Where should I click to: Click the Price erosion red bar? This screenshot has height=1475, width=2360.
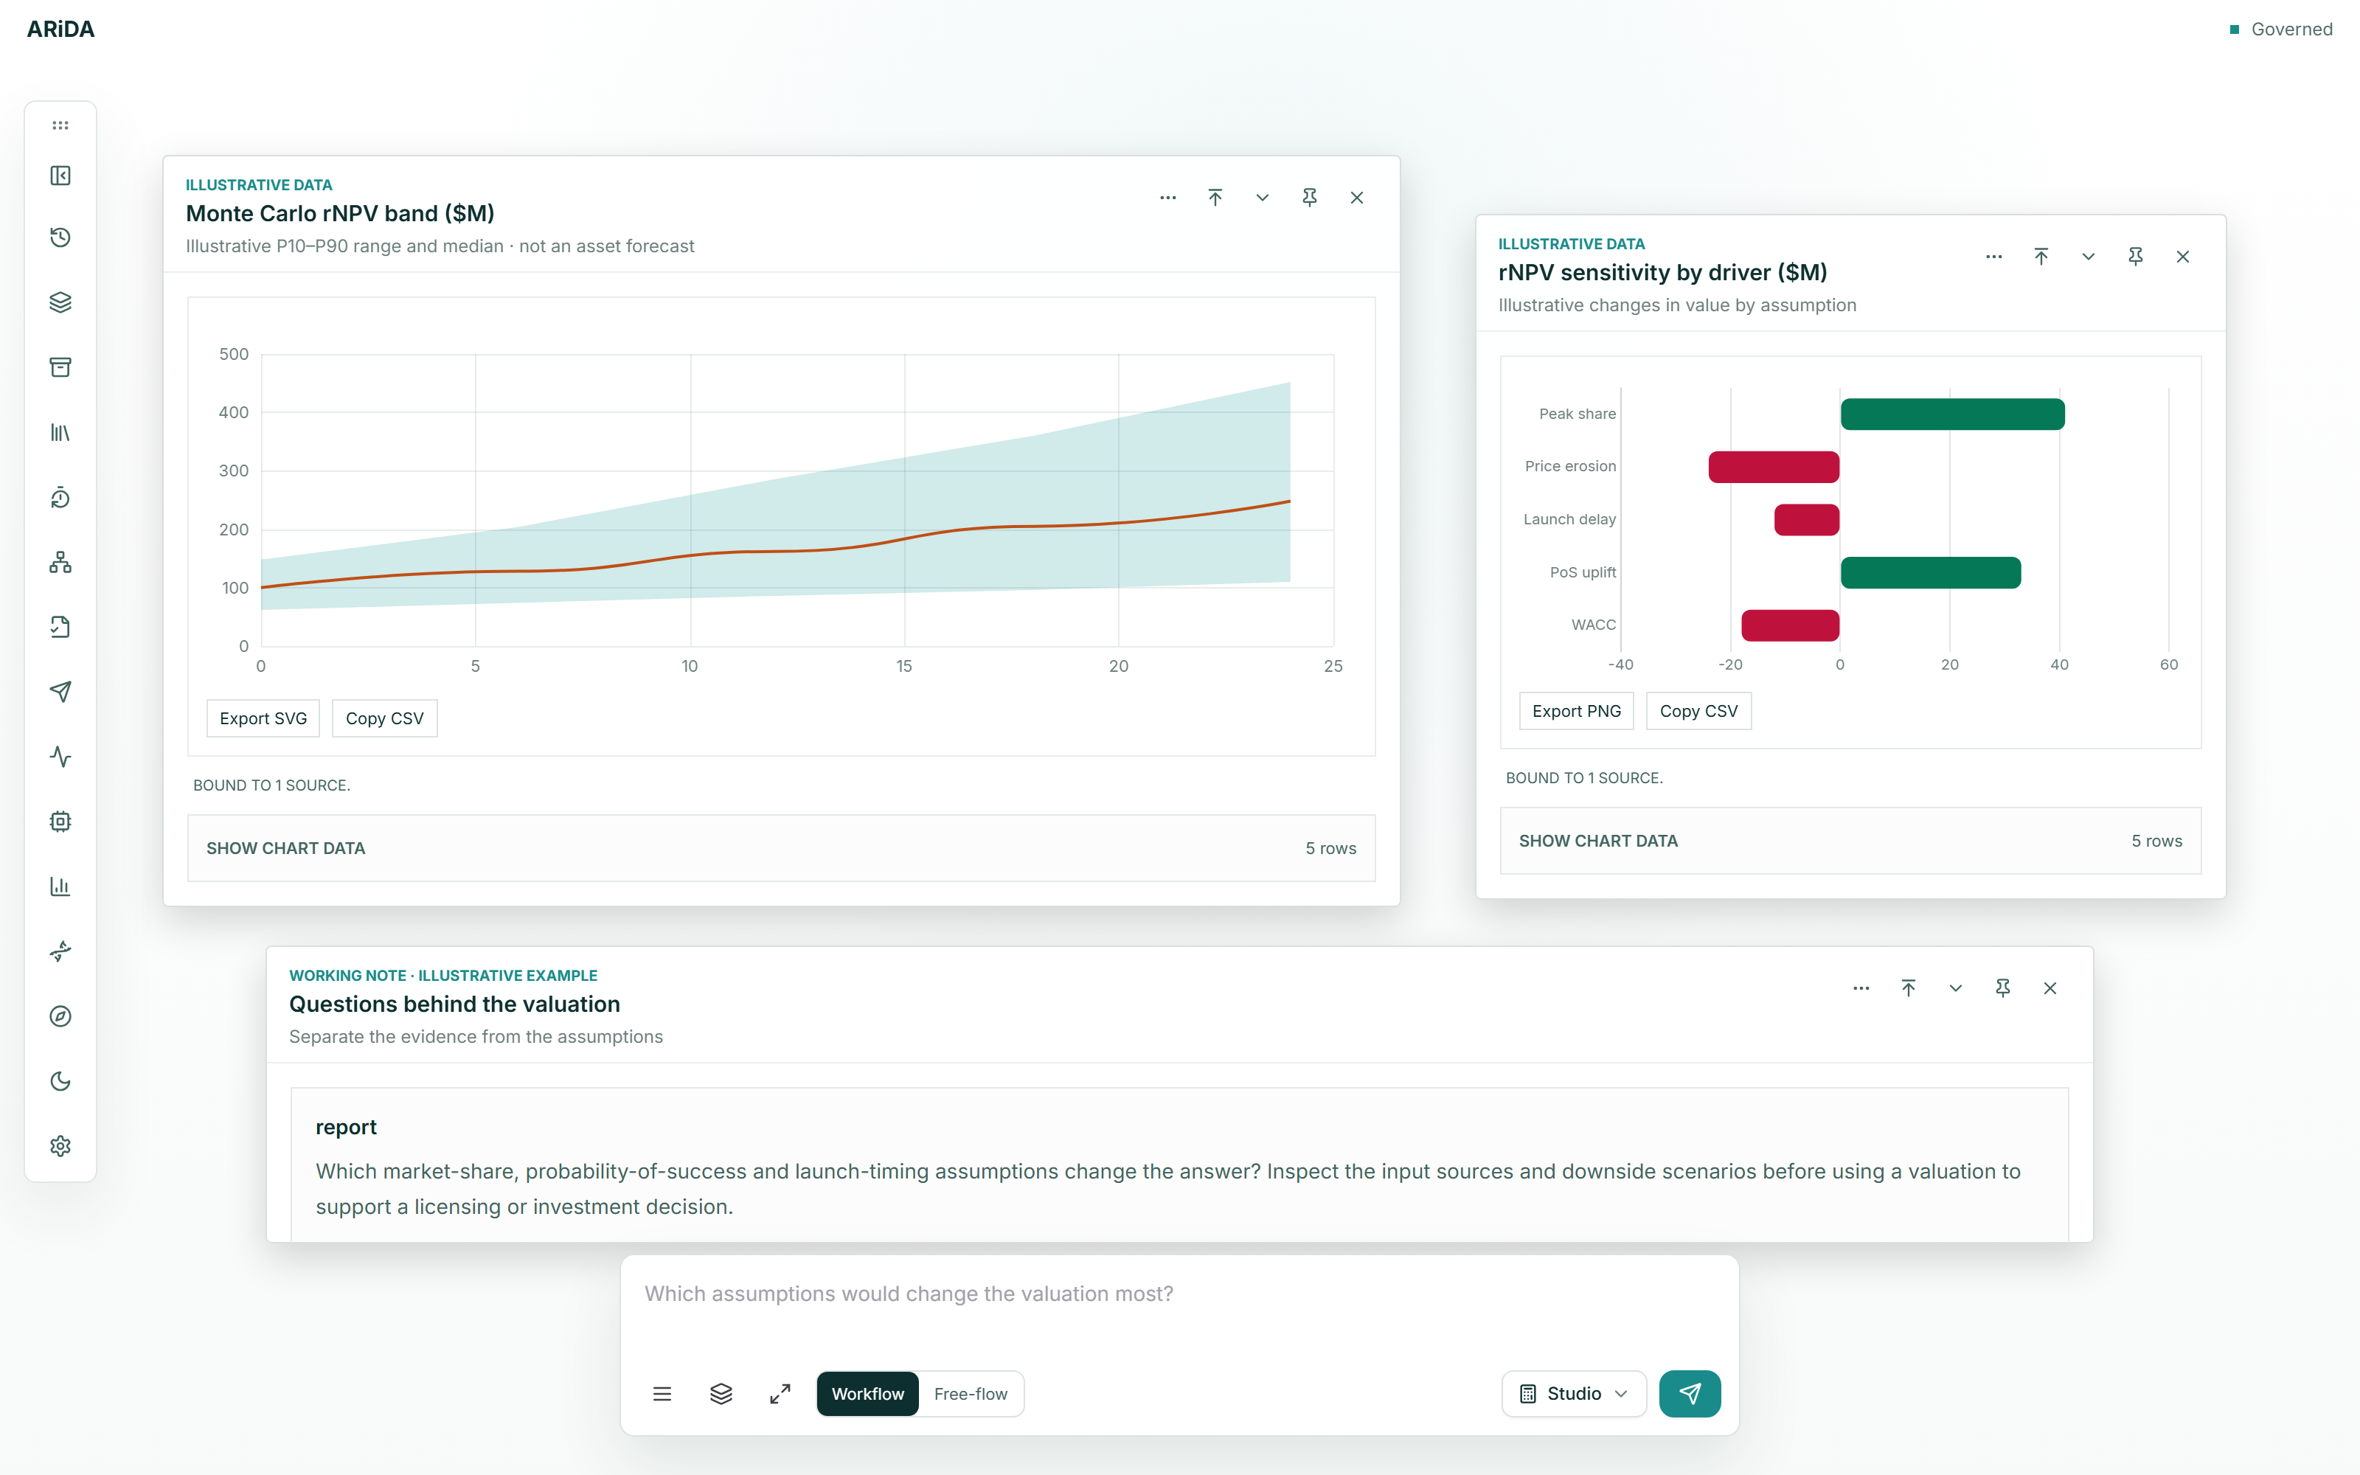point(1774,468)
